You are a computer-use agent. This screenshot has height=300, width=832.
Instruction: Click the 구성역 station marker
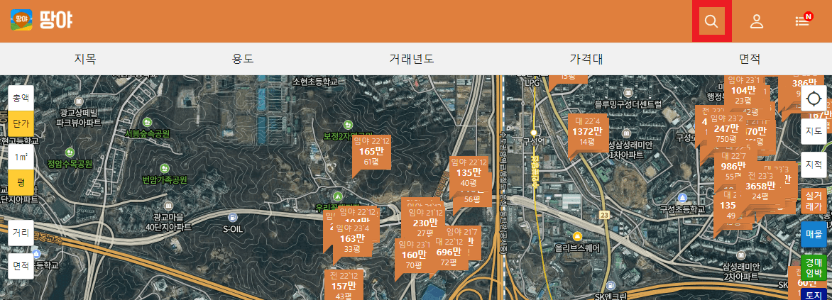(534, 133)
